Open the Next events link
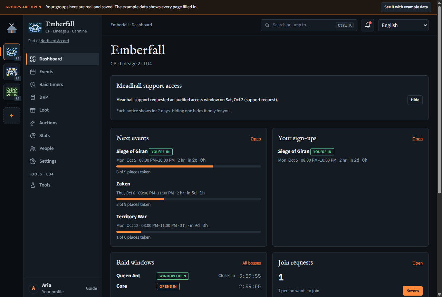The width and height of the screenshot is (442, 297). [256, 139]
